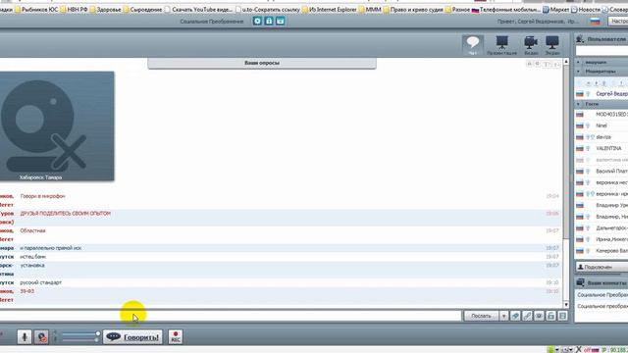The width and height of the screenshot is (628, 353).
Task: Open the Разное bookmarks folder
Action: click(457, 9)
